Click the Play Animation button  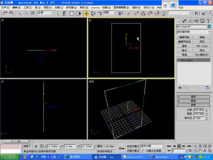(179, 146)
